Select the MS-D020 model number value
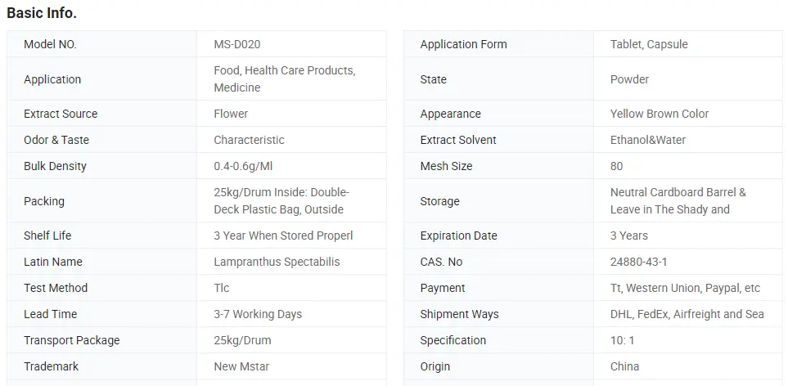This screenshot has width=788, height=386. tap(237, 44)
